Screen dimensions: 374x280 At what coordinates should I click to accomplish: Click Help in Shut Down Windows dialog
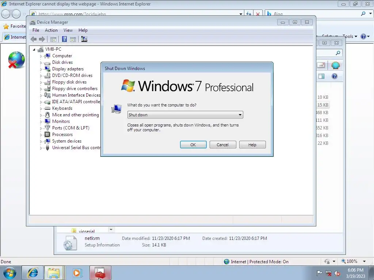click(252, 144)
